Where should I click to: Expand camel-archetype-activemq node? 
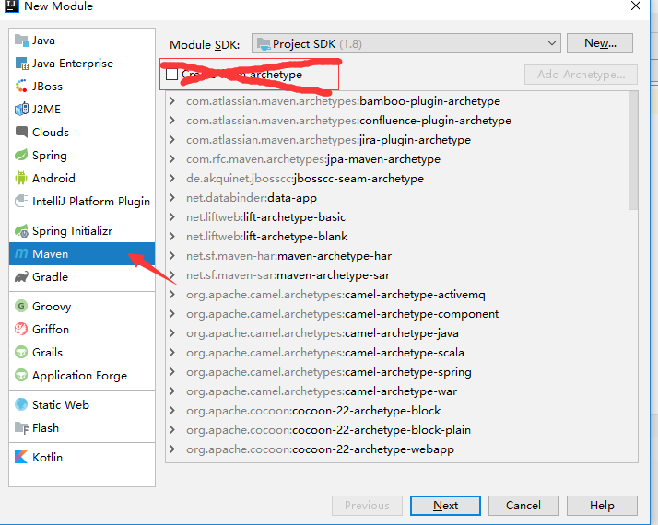point(172,295)
